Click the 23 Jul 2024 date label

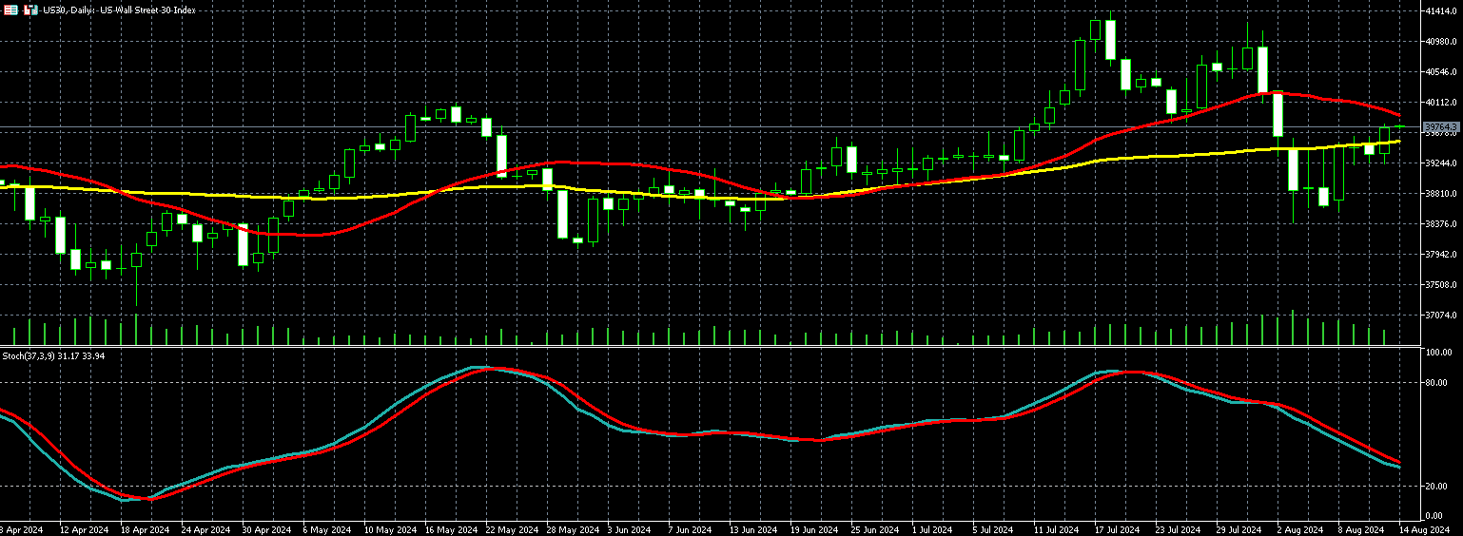1179,529
